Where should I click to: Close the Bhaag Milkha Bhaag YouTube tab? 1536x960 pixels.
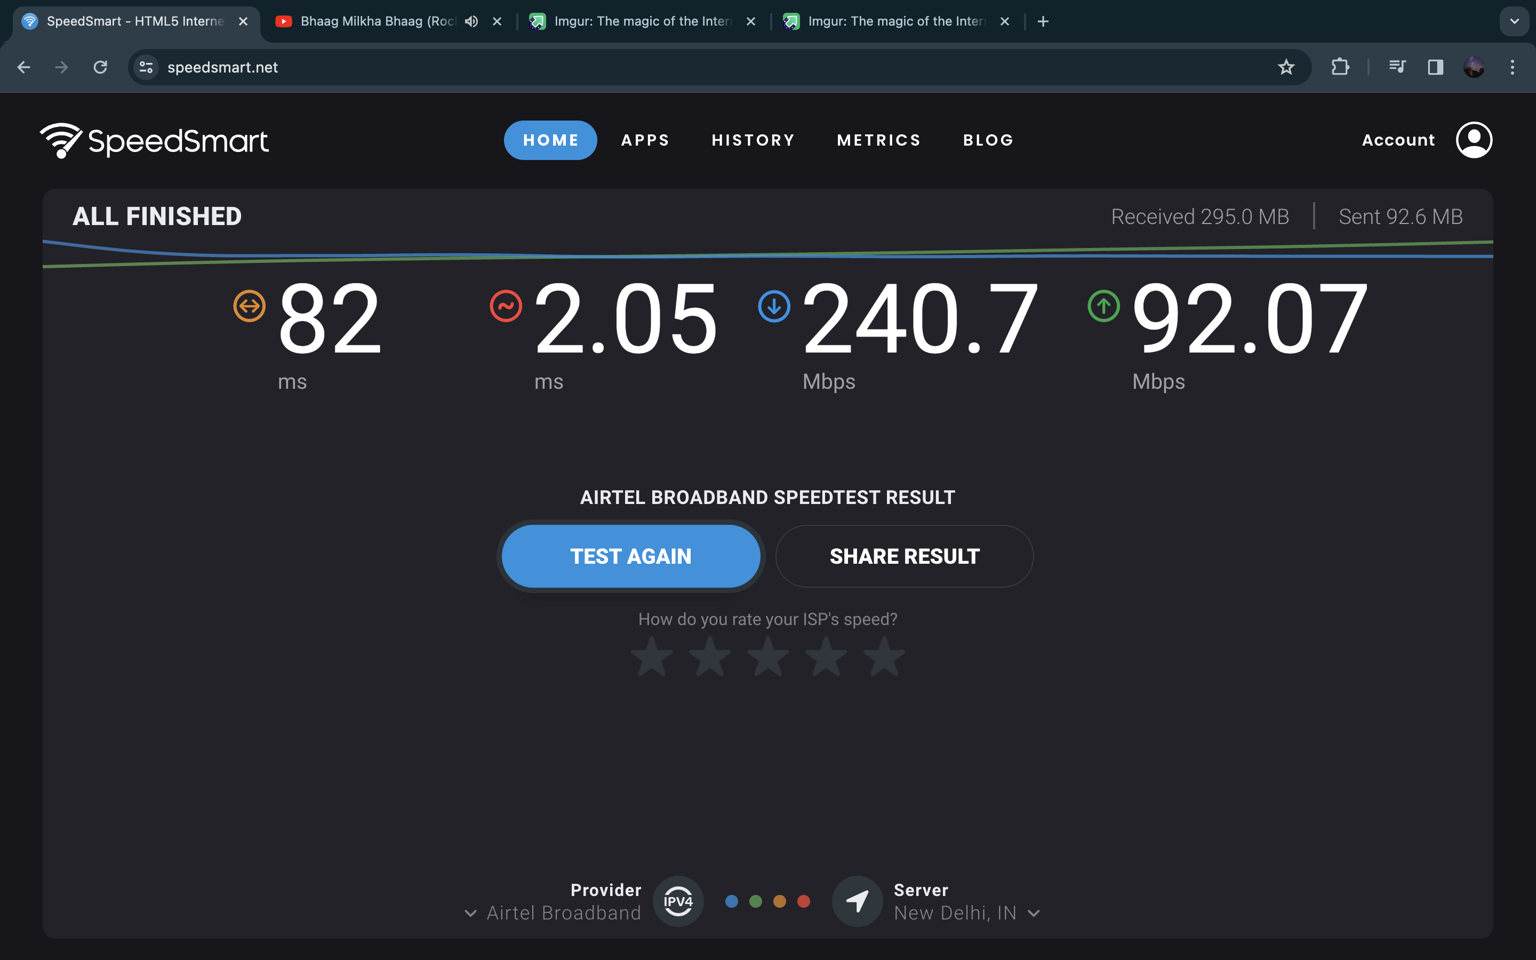tap(497, 21)
